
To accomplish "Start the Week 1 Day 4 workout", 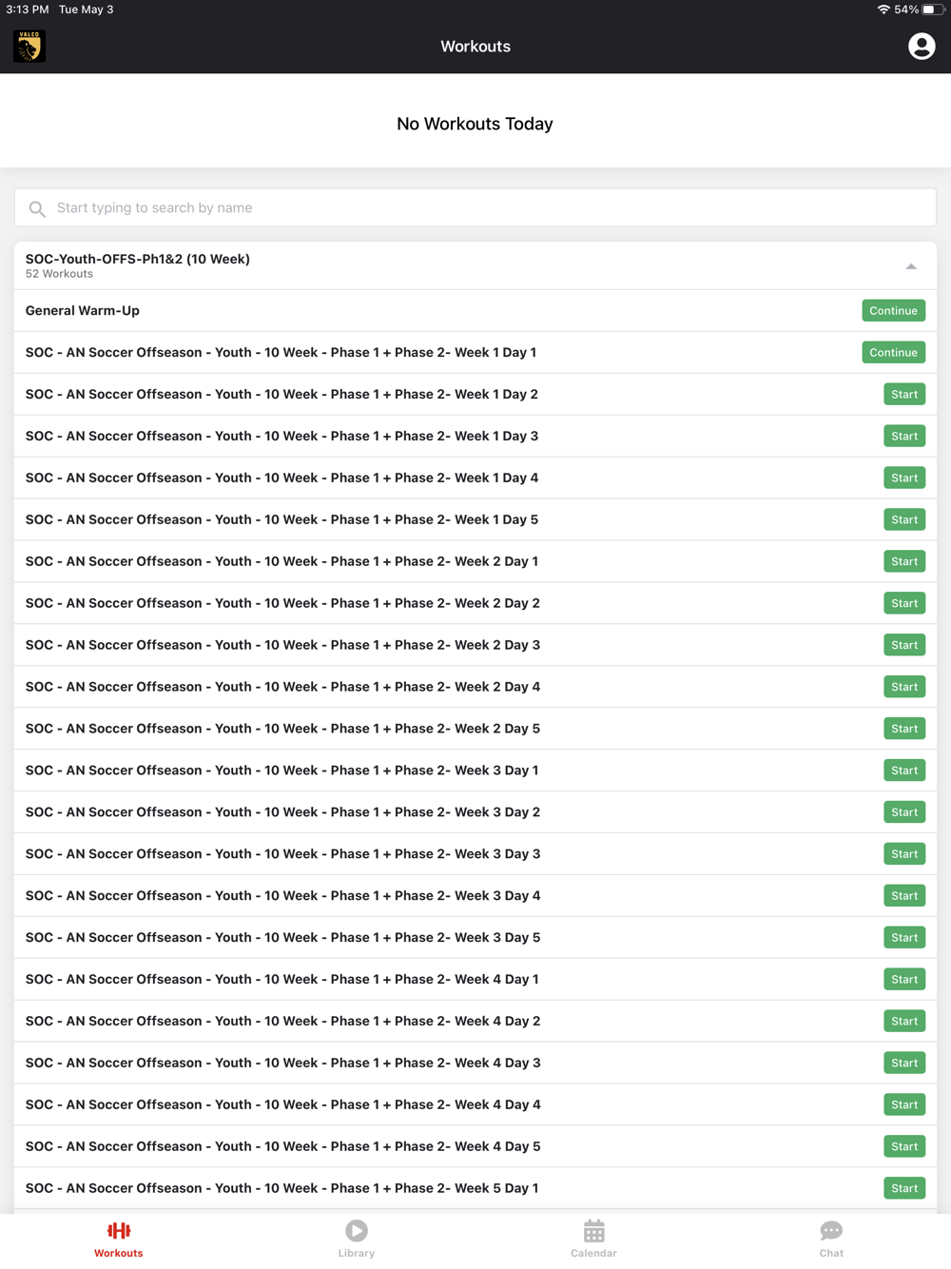I will pos(904,478).
